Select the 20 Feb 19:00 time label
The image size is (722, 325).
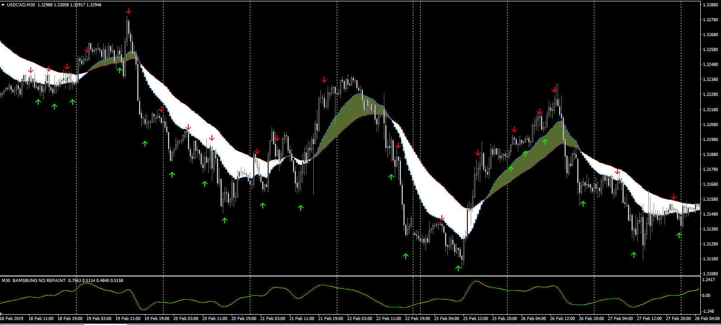[x=244, y=319]
